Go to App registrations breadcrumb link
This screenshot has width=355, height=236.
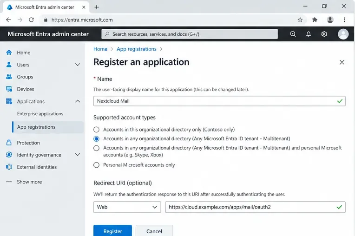click(137, 49)
